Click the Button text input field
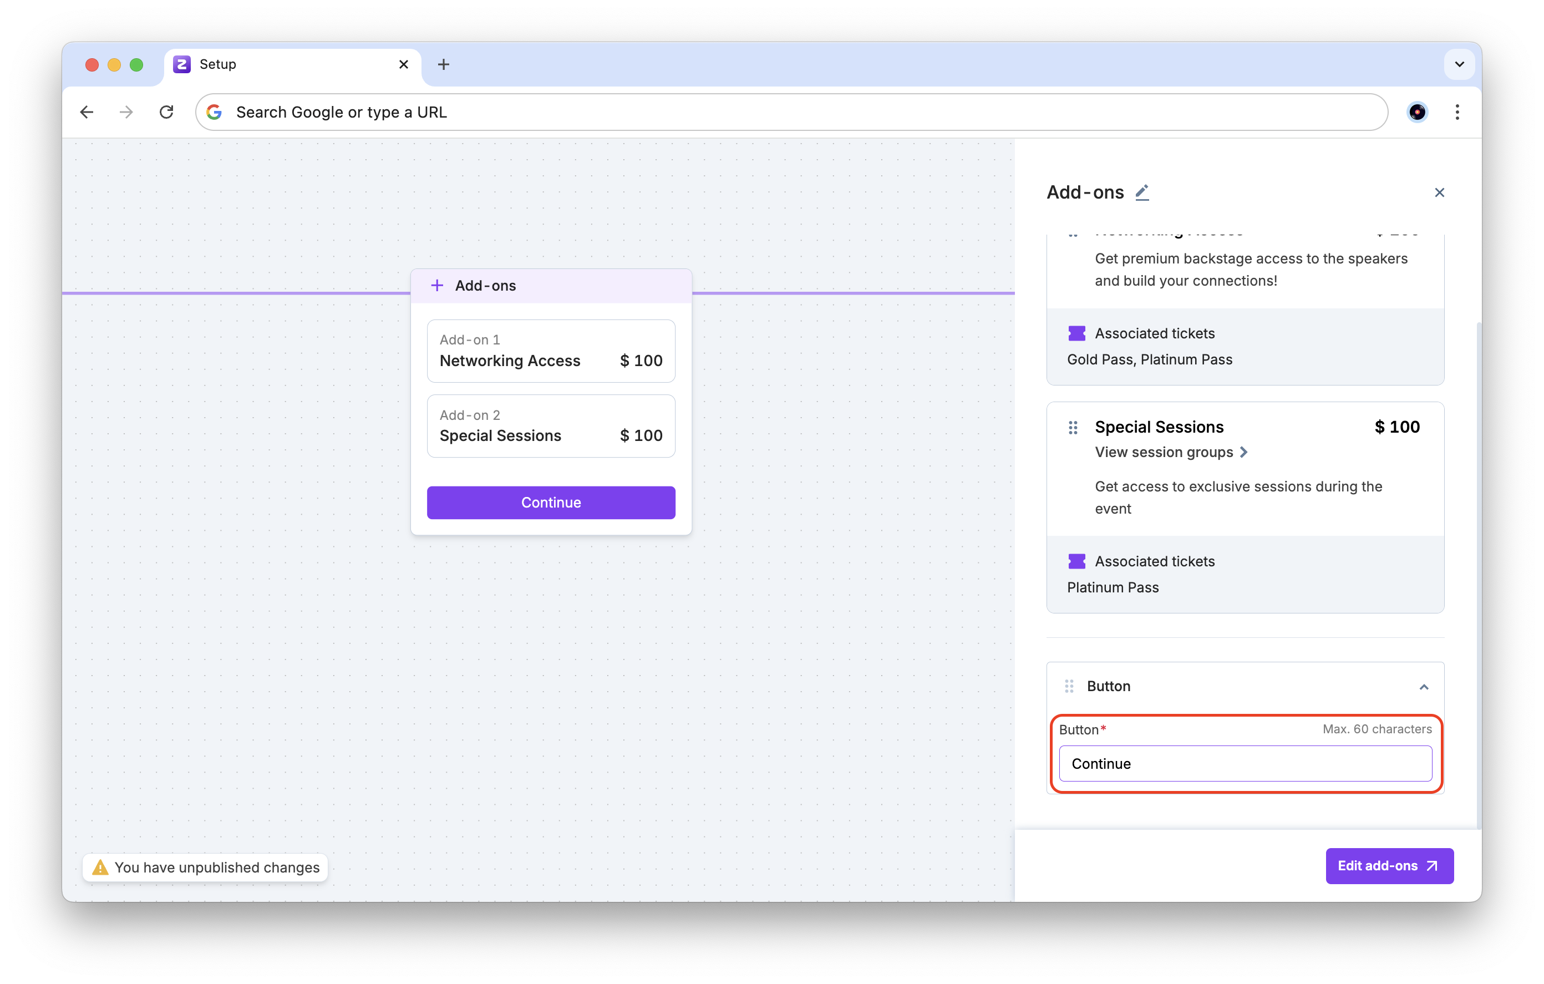This screenshot has width=1544, height=984. pyautogui.click(x=1245, y=763)
